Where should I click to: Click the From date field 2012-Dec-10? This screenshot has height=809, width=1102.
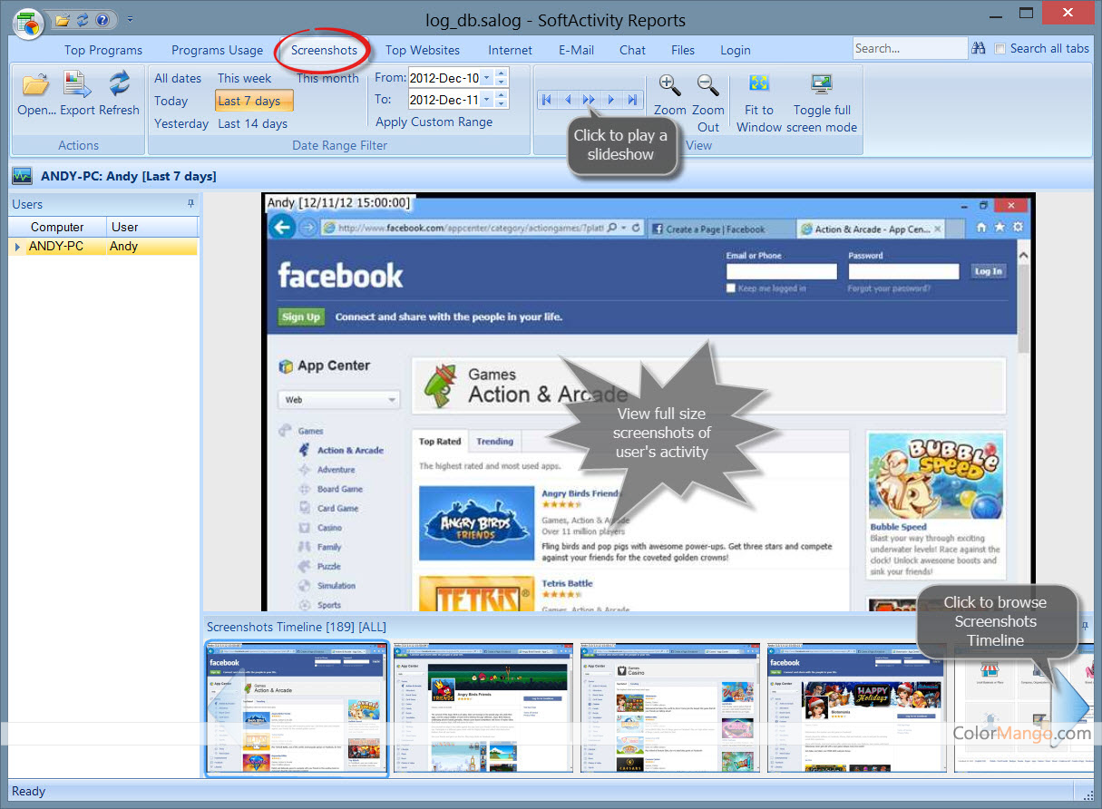444,78
